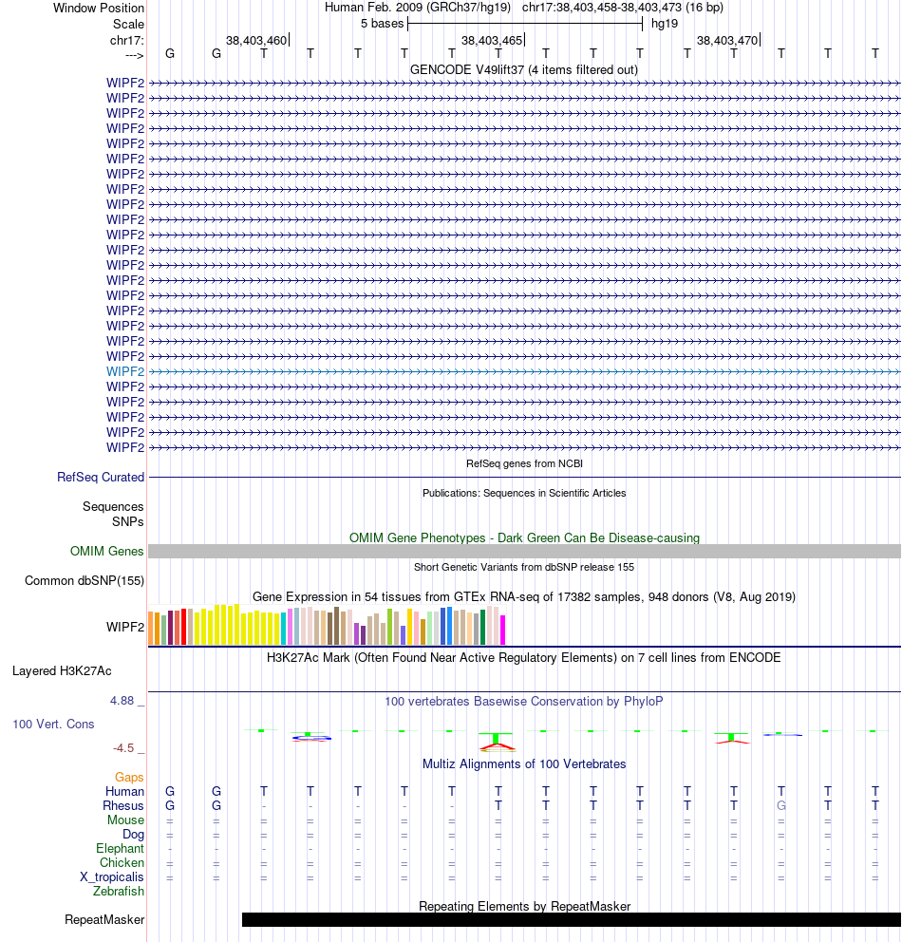
Task: Click the Layered H3K27Ac side label
Action: [62, 671]
